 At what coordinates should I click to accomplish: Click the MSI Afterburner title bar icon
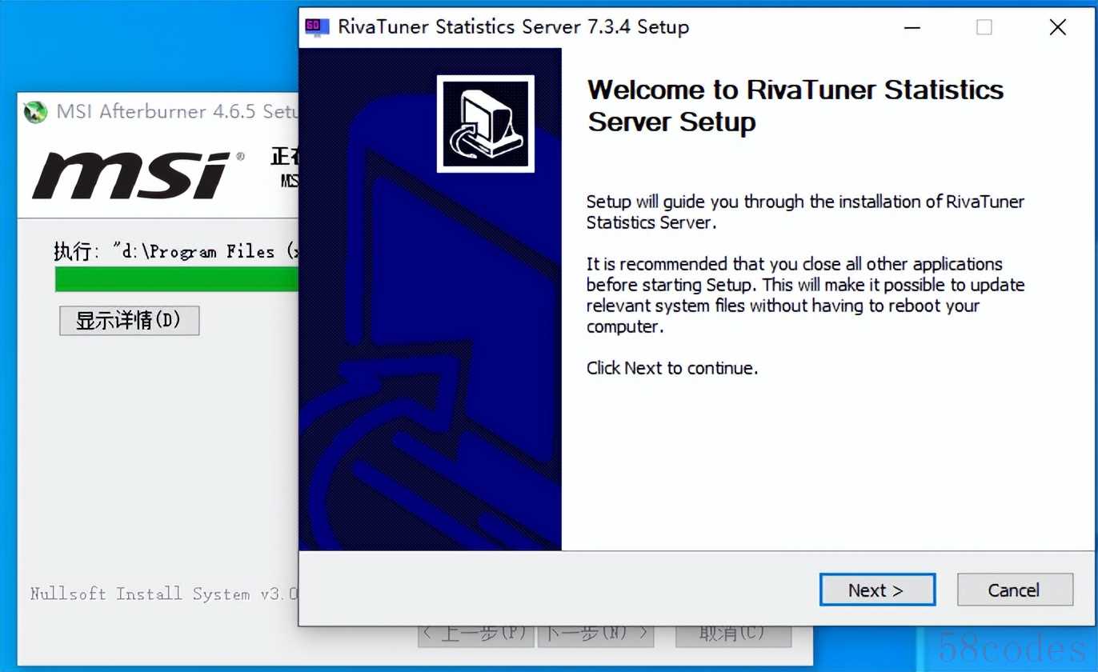tap(35, 112)
